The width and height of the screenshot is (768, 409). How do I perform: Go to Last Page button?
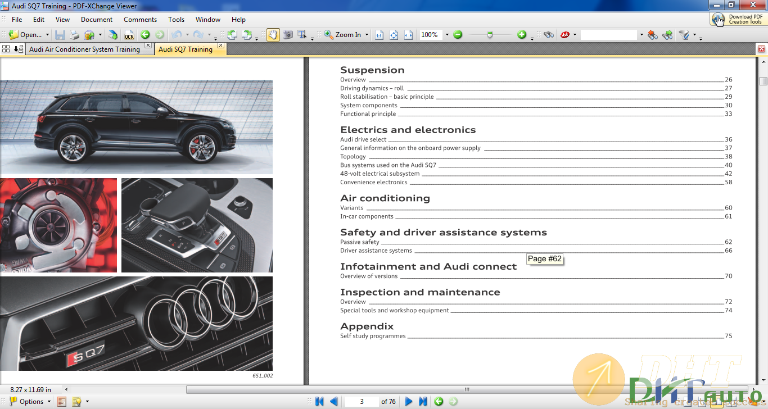423,401
